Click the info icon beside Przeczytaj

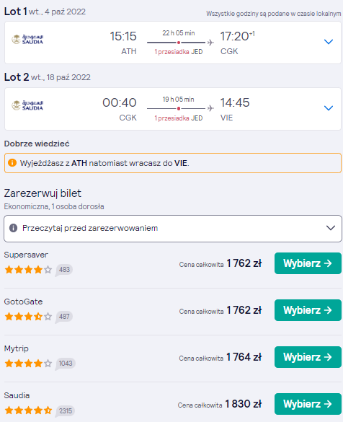click(x=13, y=228)
